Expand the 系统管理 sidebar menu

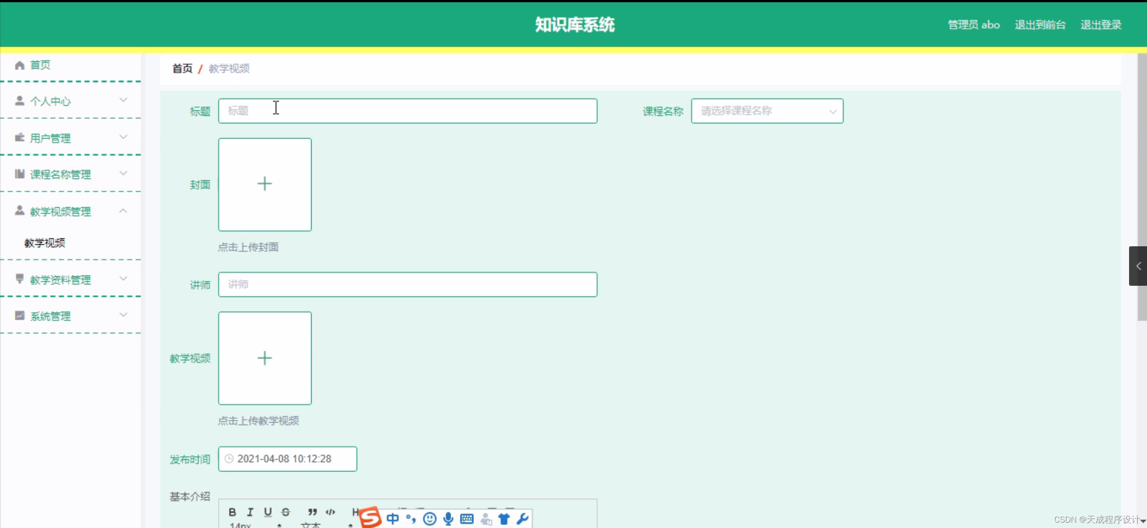[x=71, y=316]
